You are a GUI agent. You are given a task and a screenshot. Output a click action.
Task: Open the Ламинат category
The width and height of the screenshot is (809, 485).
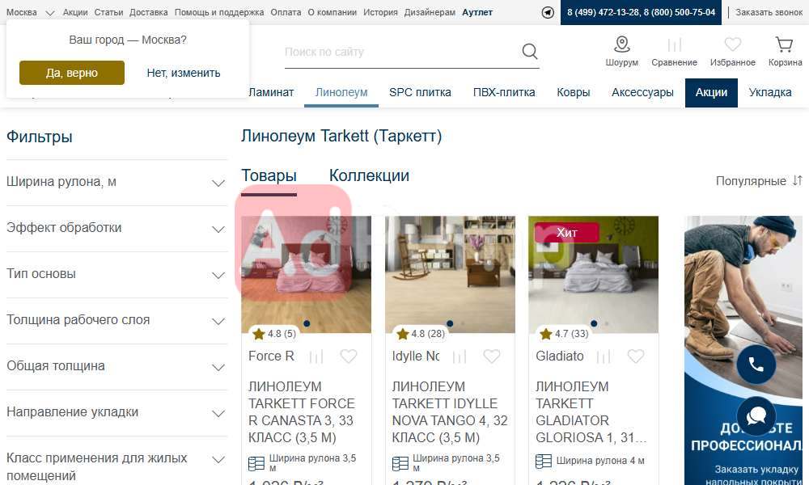point(271,92)
